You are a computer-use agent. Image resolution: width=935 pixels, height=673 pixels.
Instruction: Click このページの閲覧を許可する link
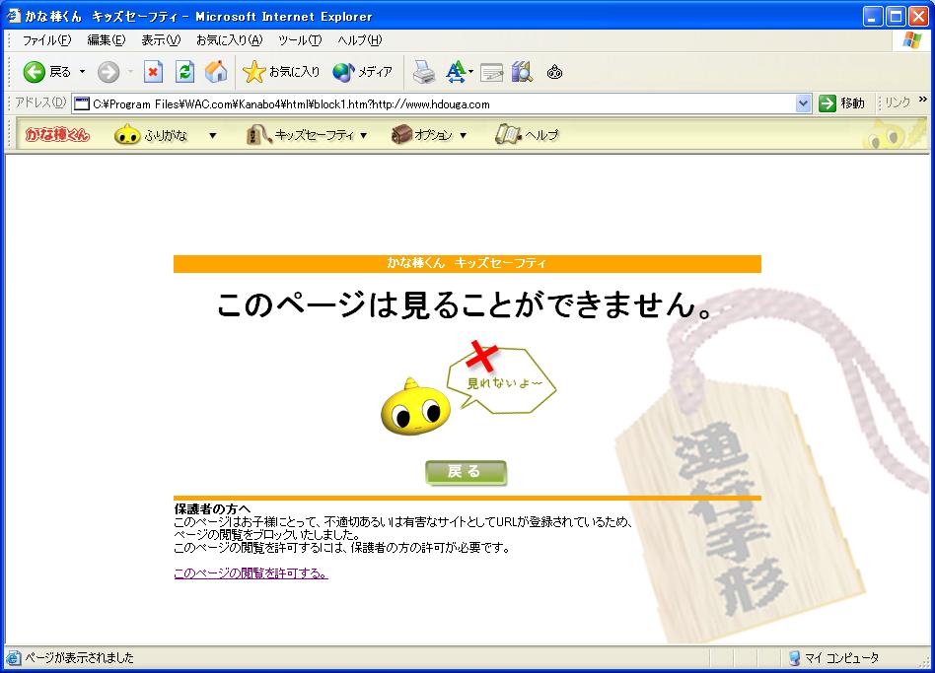(x=251, y=572)
